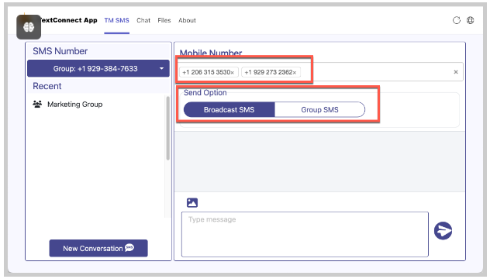Click the Marketing Group people icon

37,104
